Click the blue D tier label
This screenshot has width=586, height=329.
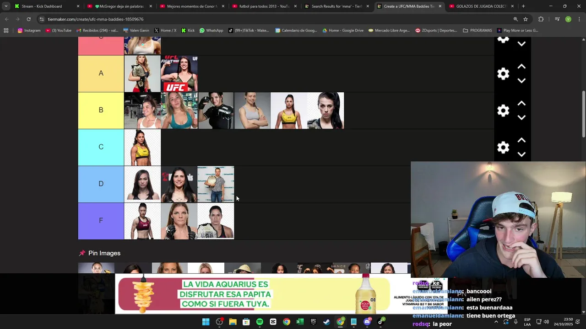101,184
